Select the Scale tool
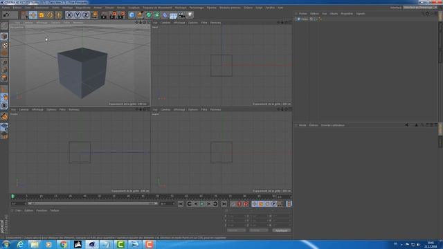 (x=42, y=15)
